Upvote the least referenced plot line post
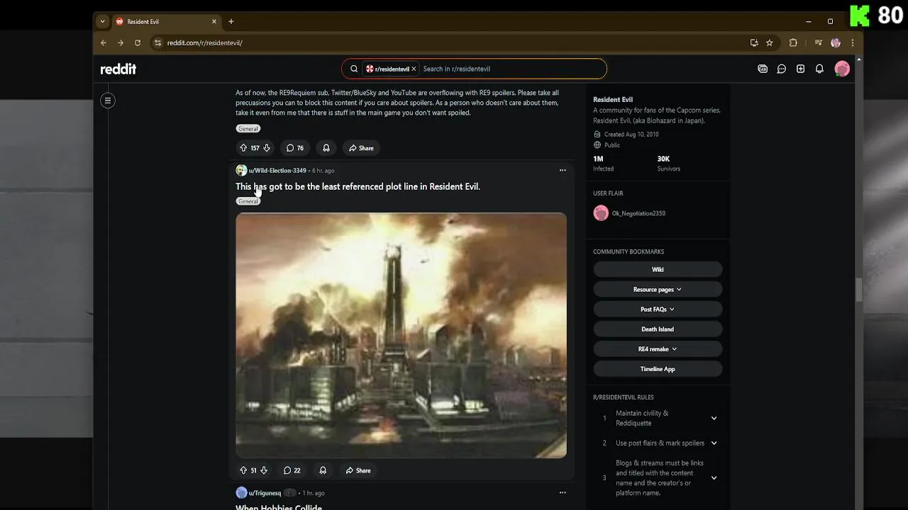The width and height of the screenshot is (908, 510). coord(243,470)
